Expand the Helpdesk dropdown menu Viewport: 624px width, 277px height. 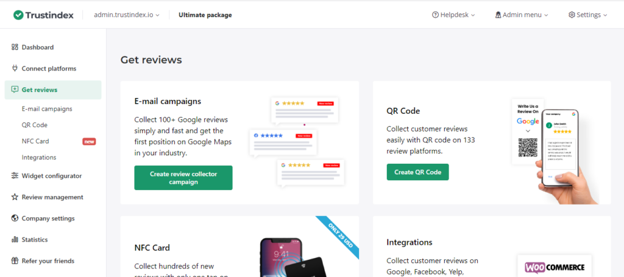point(453,15)
